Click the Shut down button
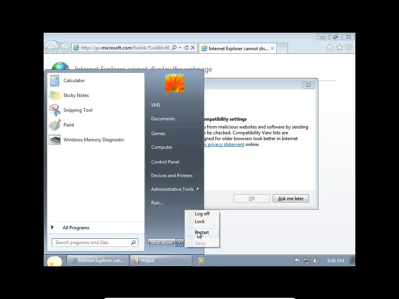 (x=161, y=243)
